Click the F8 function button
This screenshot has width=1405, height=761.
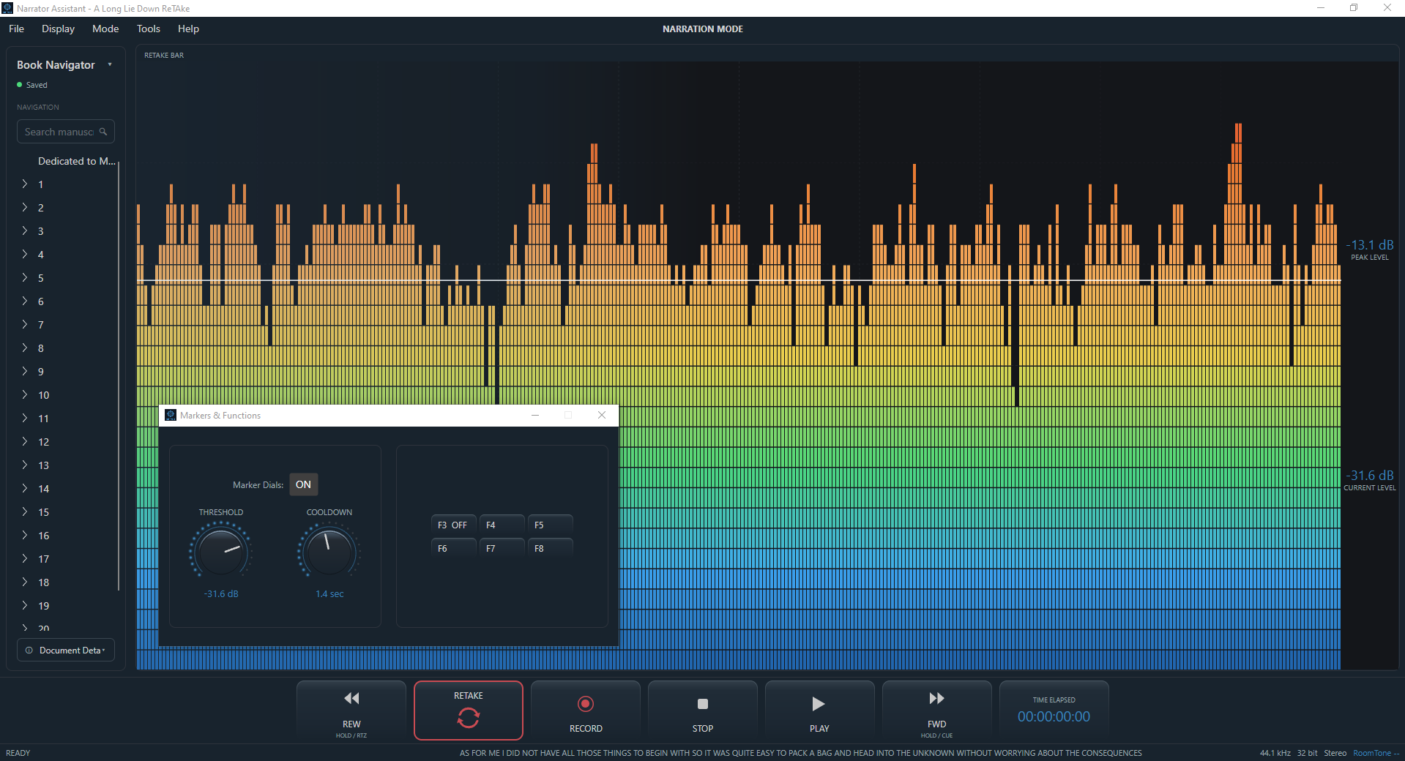551,548
